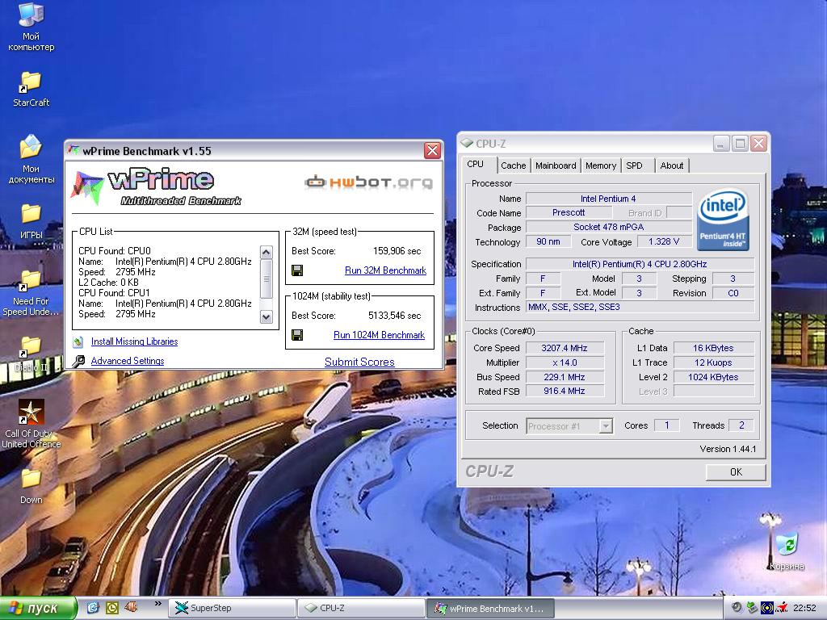Click the CPU List scrollbar up arrow
The height and width of the screenshot is (620, 827).
[267, 252]
